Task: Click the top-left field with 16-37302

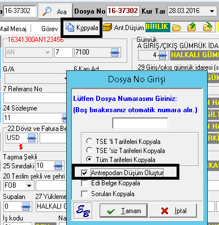Action: click(19, 11)
